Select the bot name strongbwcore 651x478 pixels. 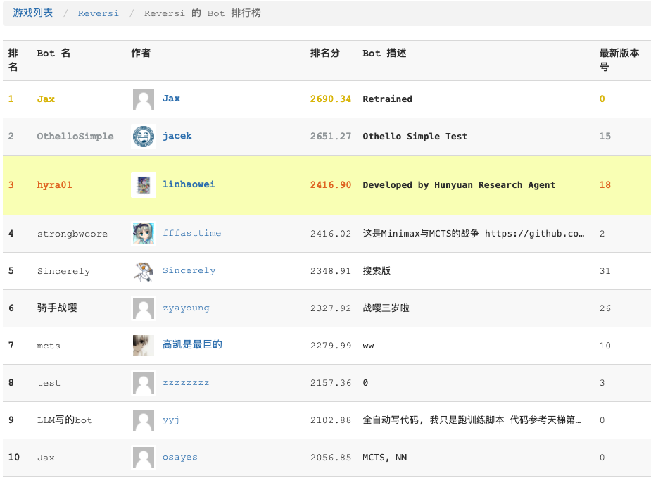72,234
